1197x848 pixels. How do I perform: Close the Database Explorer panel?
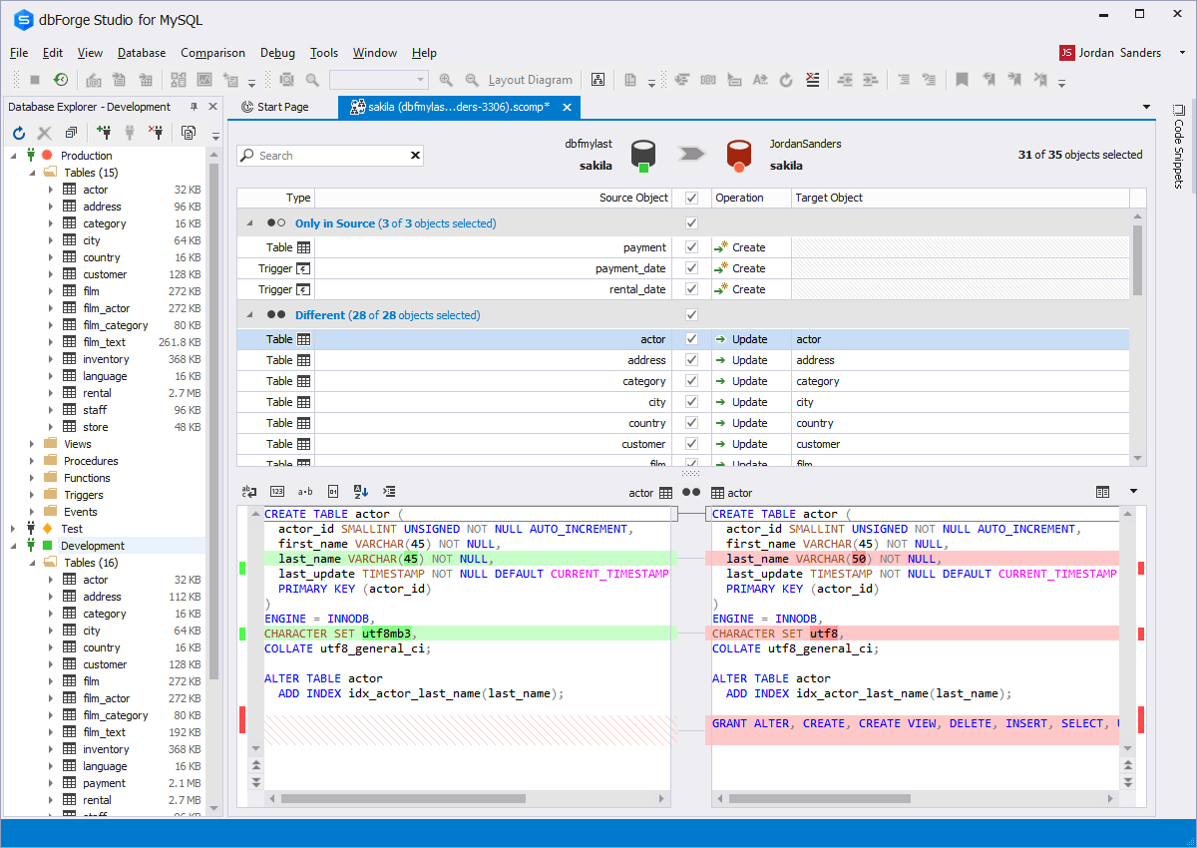coord(211,106)
